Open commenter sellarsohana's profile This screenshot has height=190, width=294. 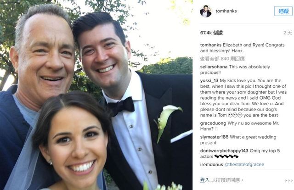coord(214,67)
